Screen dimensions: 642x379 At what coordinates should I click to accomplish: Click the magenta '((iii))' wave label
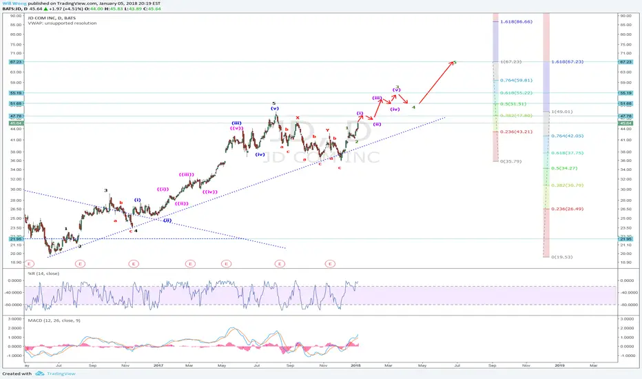click(186, 175)
